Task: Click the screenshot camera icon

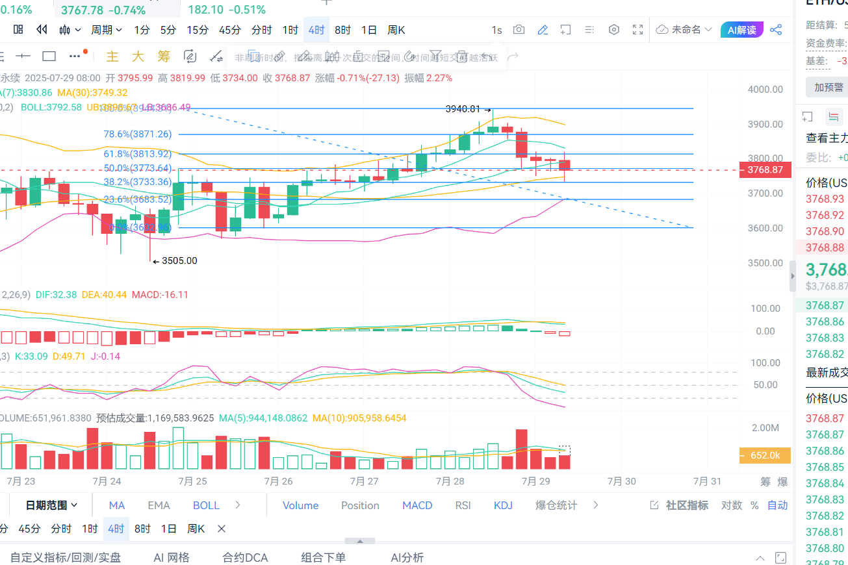Action: click(x=519, y=30)
